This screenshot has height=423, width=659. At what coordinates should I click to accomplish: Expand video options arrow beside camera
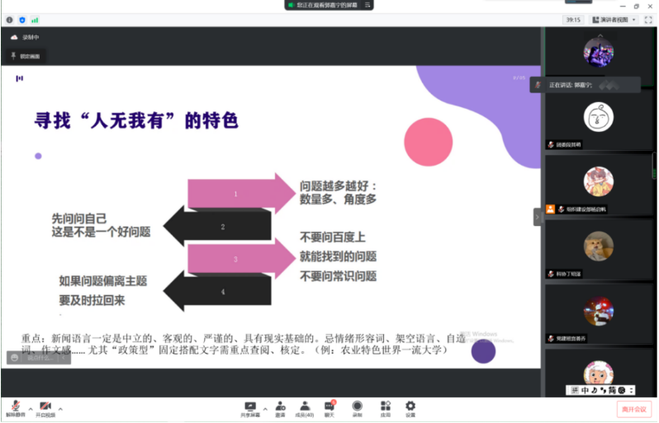coord(60,408)
